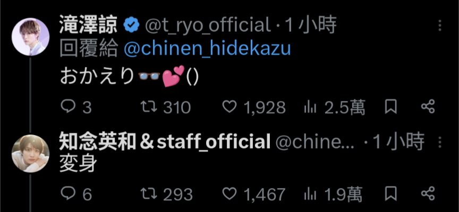
Task: Open more options on 知念英和's tweet
Action: click(440, 142)
